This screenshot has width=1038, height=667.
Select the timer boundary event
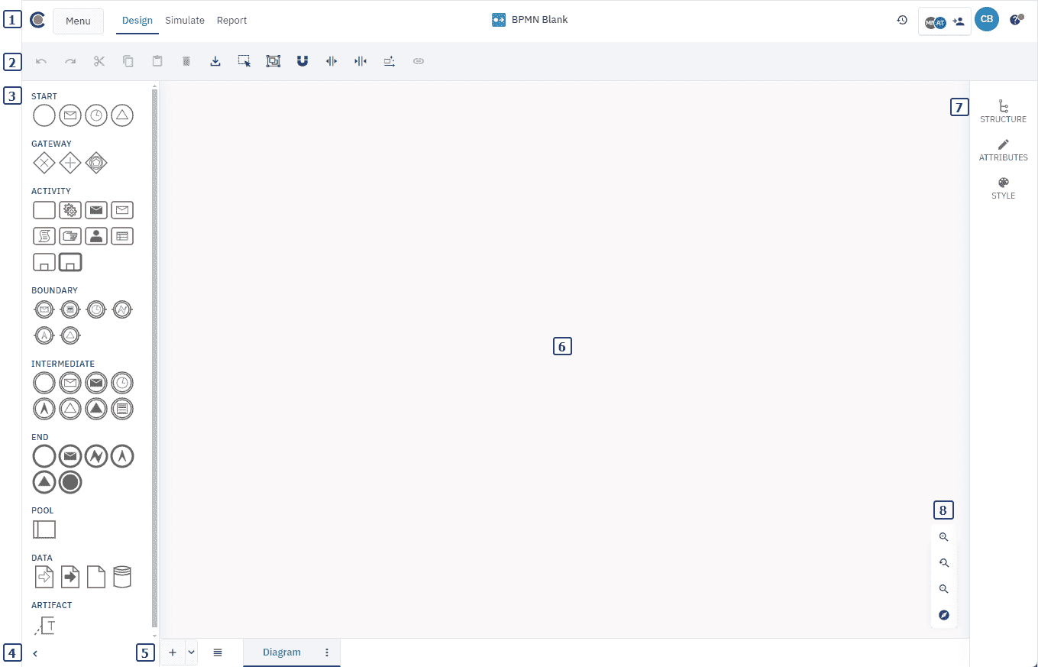pos(96,309)
